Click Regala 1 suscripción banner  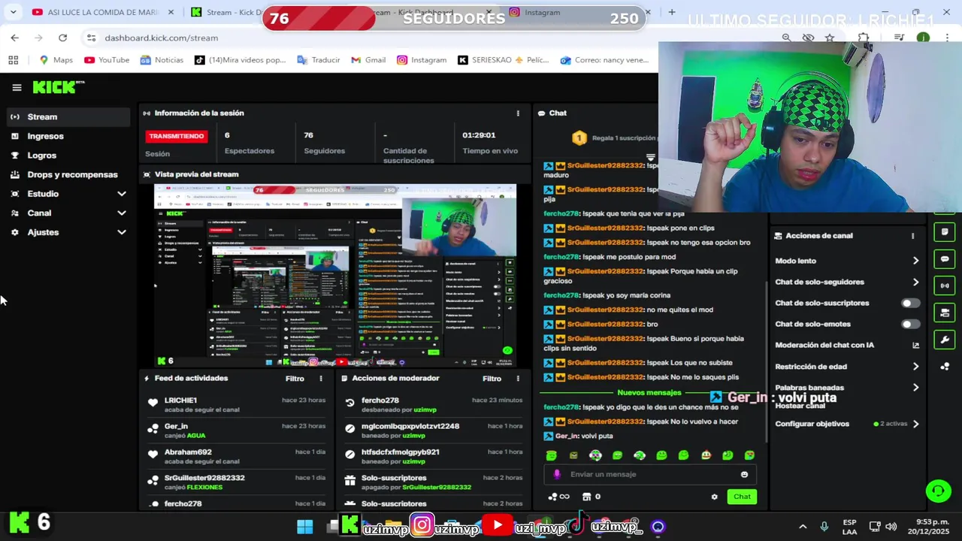[615, 138]
